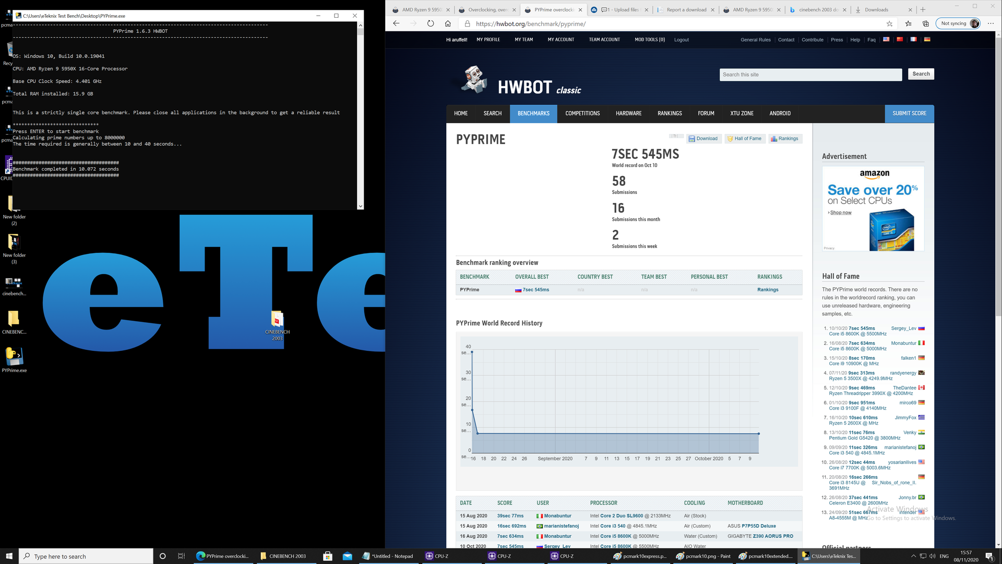Open the TEAM ACCOUNT link
The height and width of the screenshot is (564, 1002).
pos(604,40)
